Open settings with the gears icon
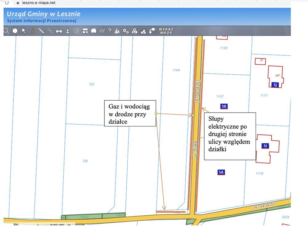308x227 pixels. pyautogui.click(x=126, y=31)
